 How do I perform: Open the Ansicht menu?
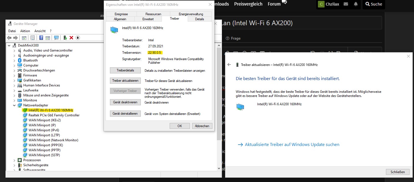(x=40, y=31)
